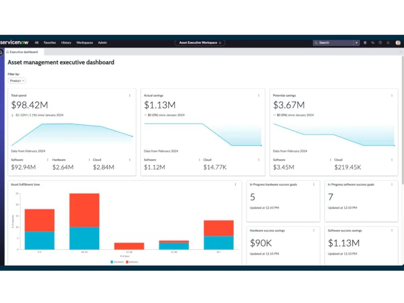
Task: Click the home icon in left sidebar
Action: pyautogui.click(x=1, y=53)
